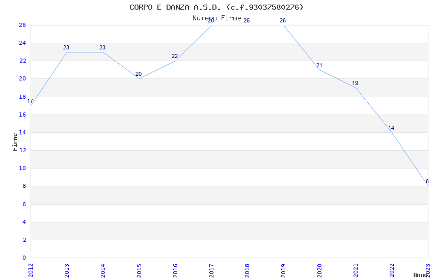Click the y-axis value 18
Image resolution: width=433 pixels, height=280 pixels.
(x=22, y=97)
